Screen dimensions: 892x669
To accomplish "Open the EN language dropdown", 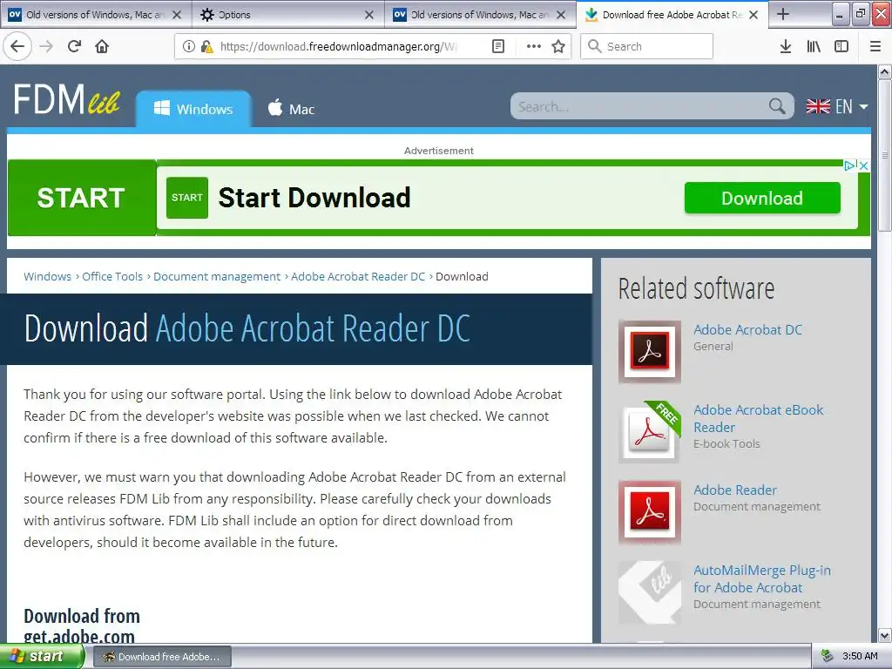I will pos(837,106).
